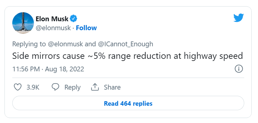Click the Share text label

pos(112,87)
